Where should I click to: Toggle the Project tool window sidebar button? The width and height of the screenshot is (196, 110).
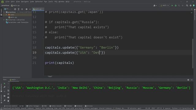[1, 12]
